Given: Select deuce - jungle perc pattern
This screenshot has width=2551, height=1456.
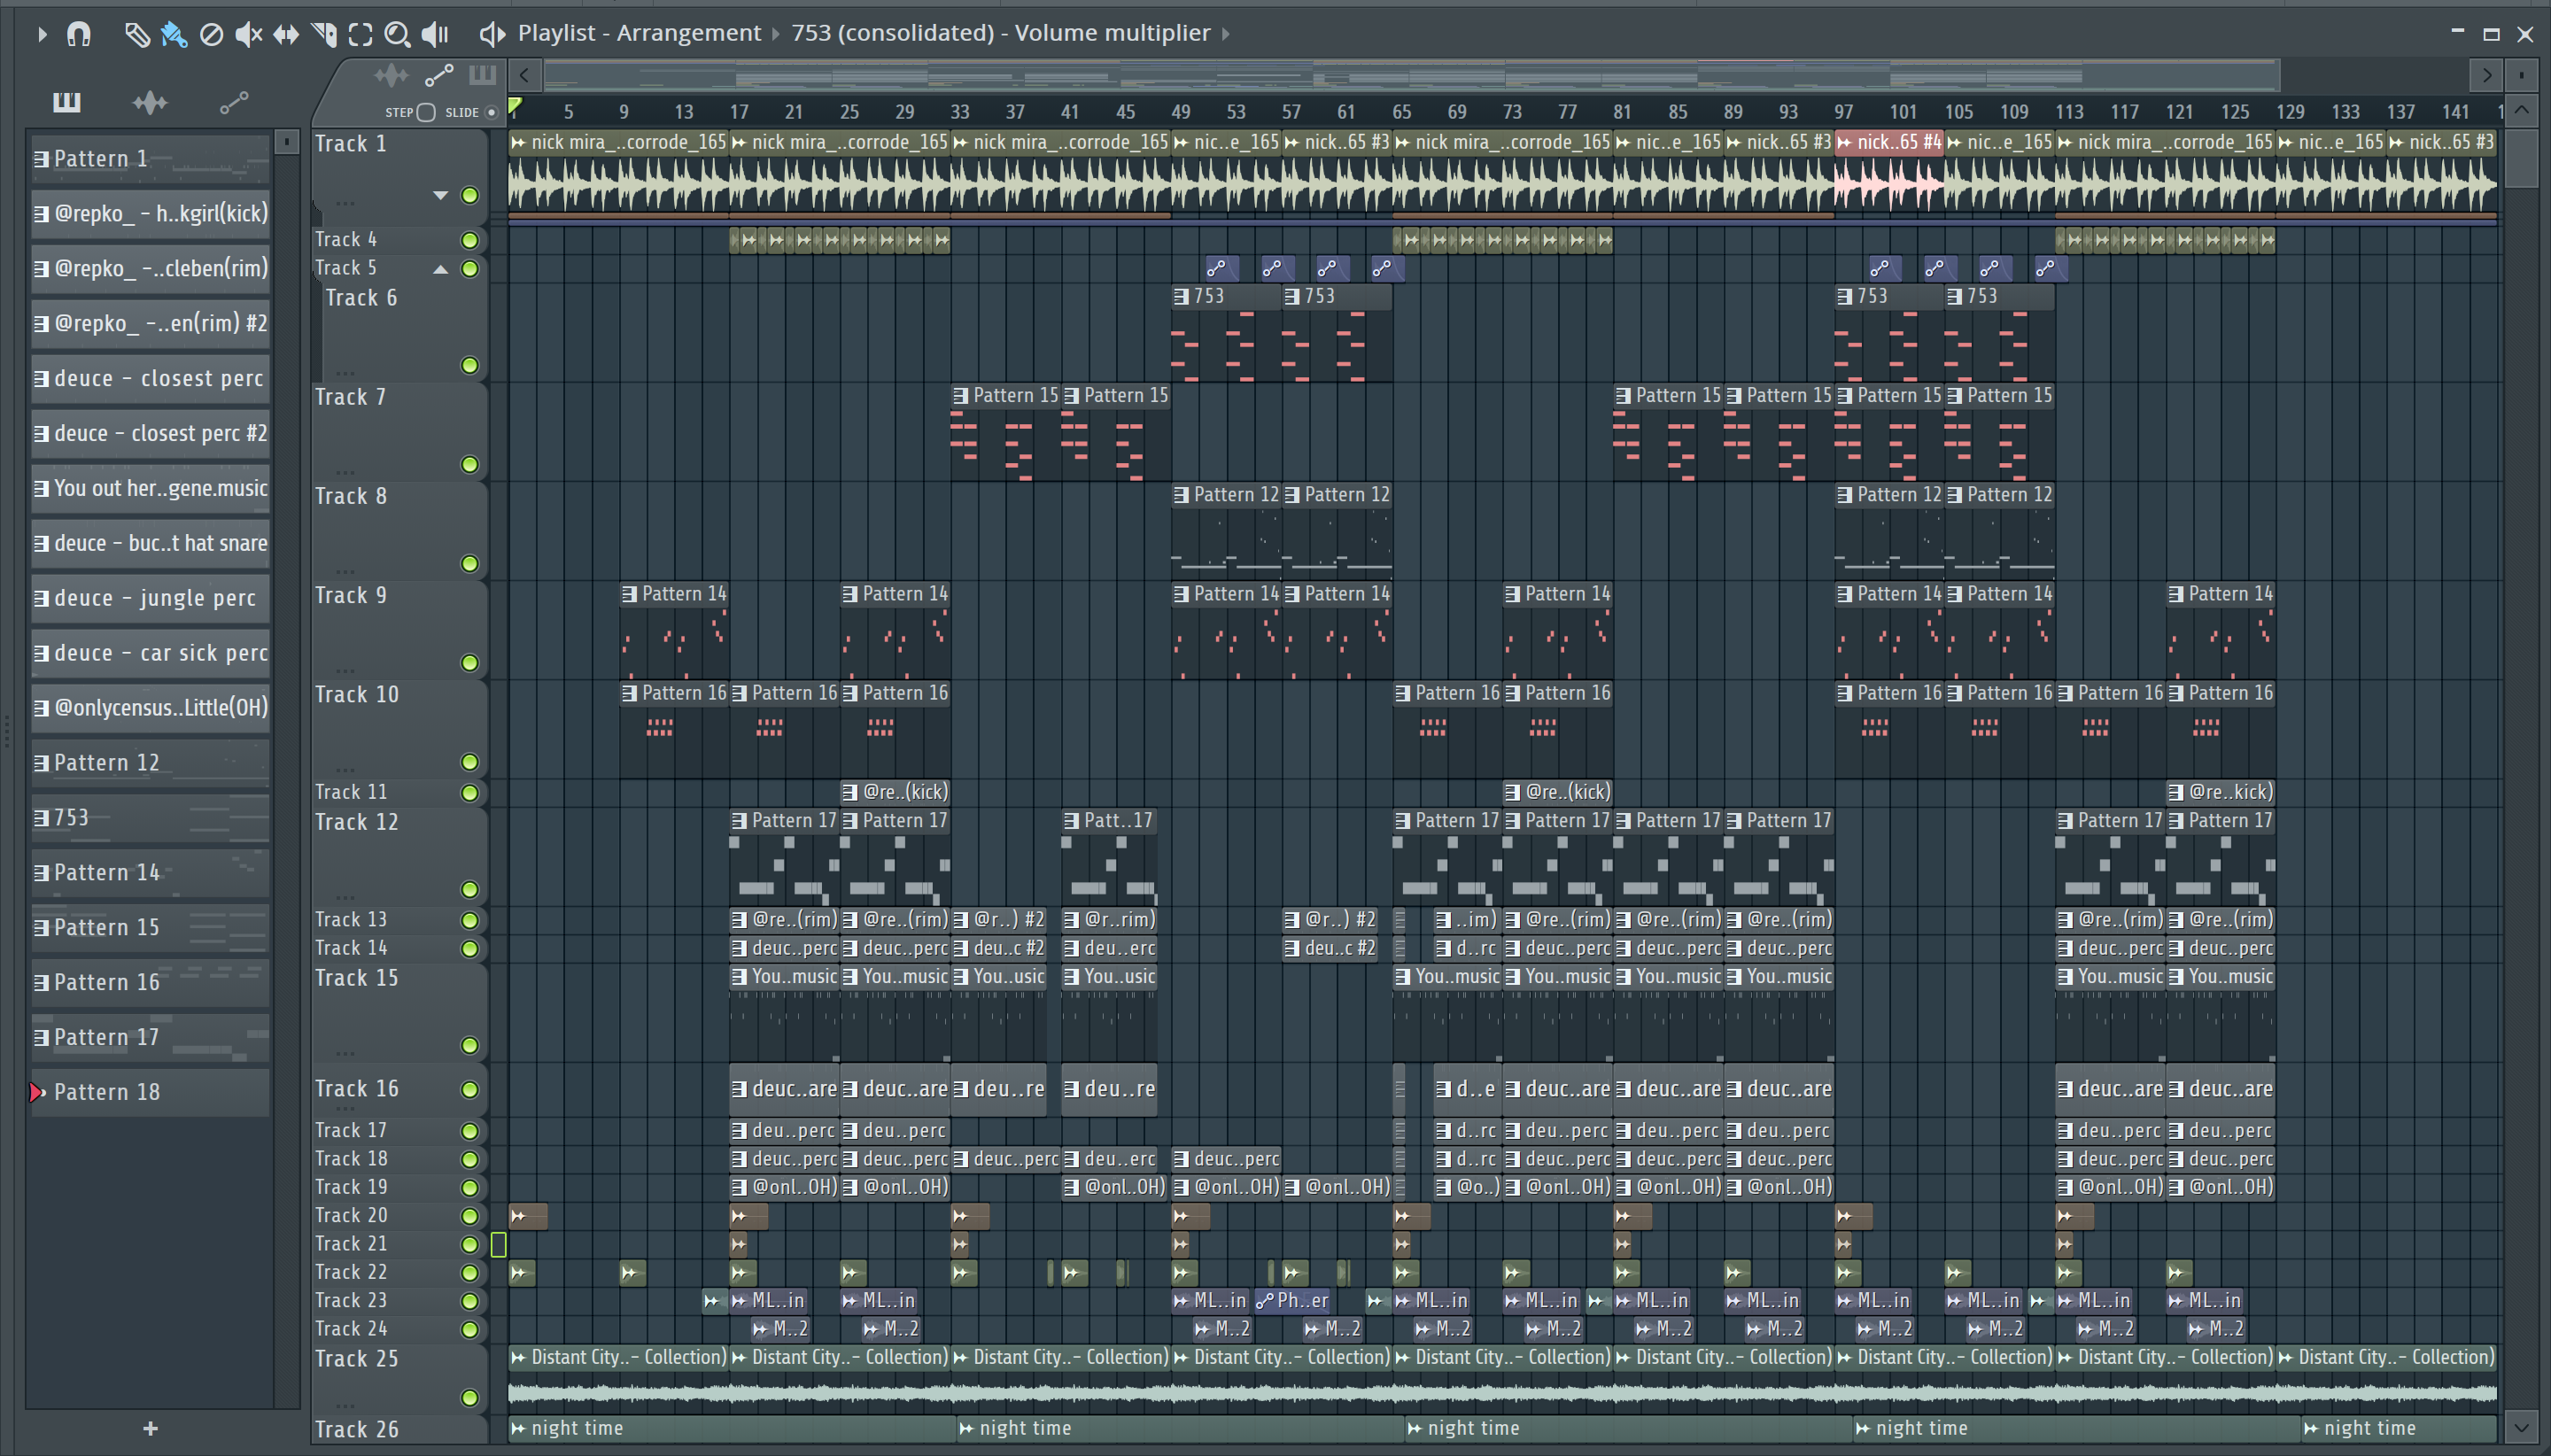Looking at the screenshot, I should 150,598.
